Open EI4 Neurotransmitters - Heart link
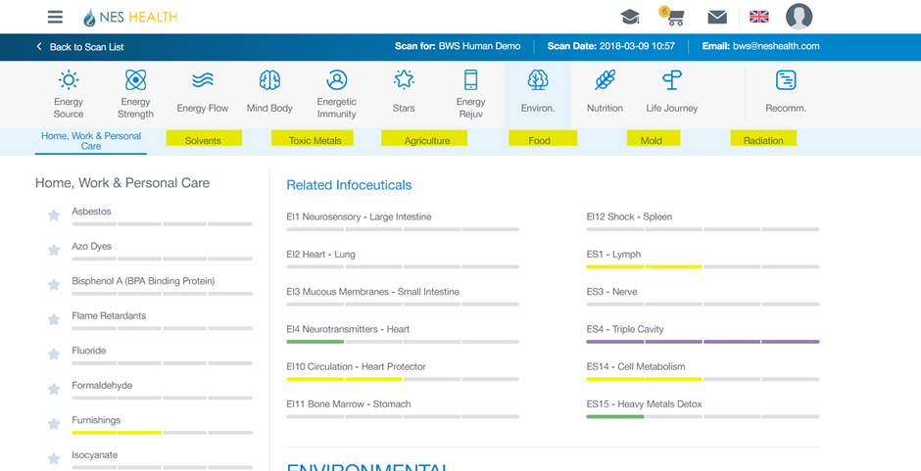 click(348, 329)
